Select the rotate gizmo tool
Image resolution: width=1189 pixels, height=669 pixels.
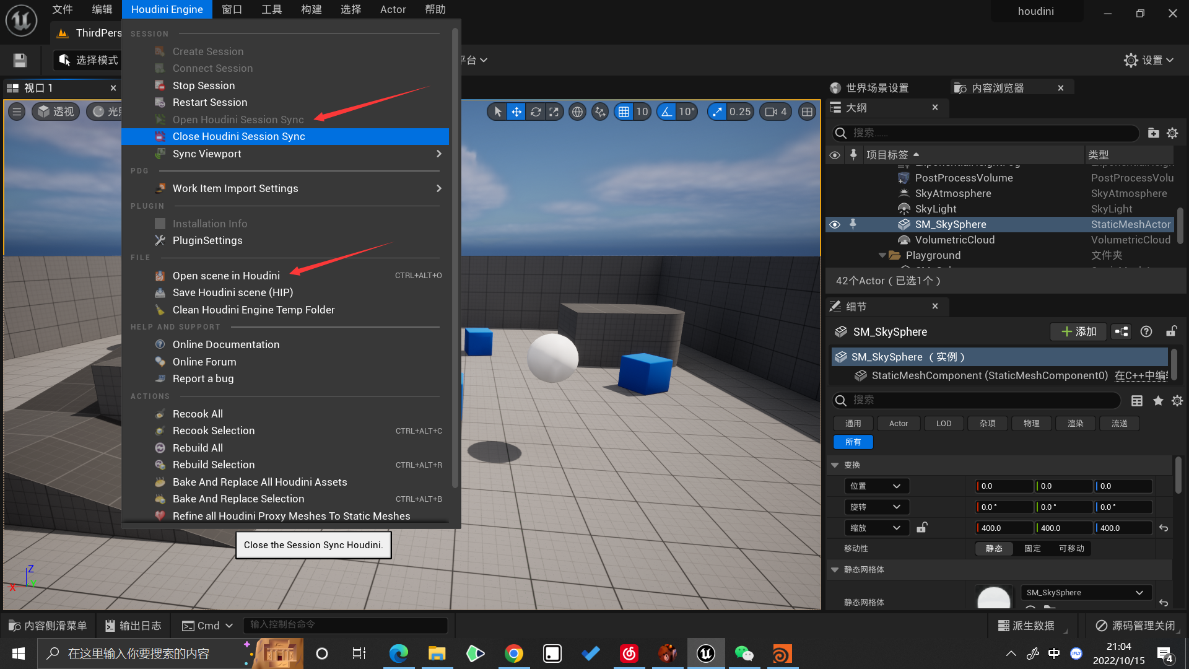(536, 111)
